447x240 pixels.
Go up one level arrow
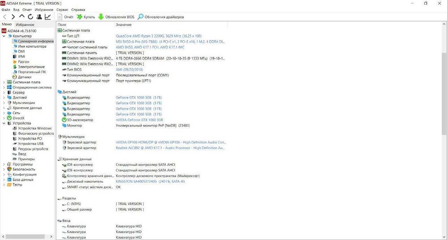pyautogui.click(x=21, y=17)
